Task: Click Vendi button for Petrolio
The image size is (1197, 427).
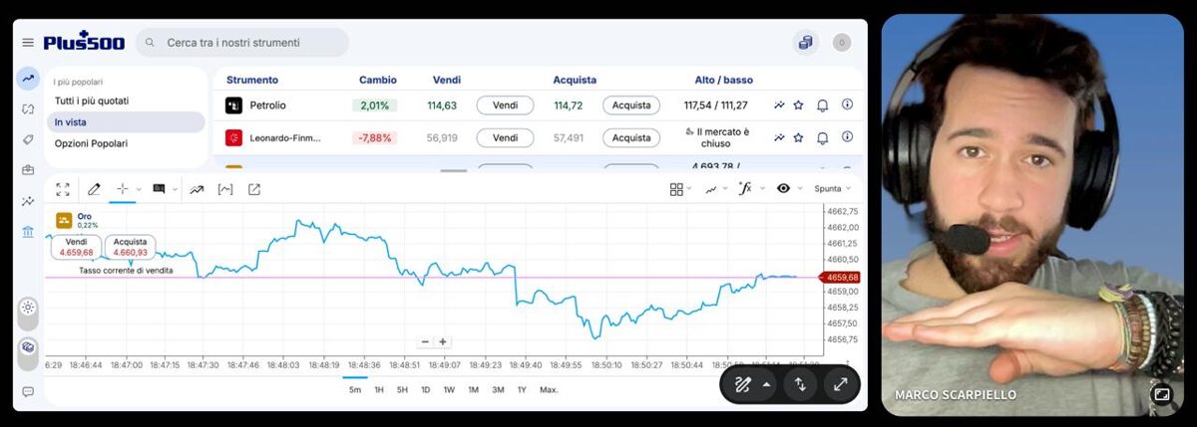Action: [x=505, y=106]
